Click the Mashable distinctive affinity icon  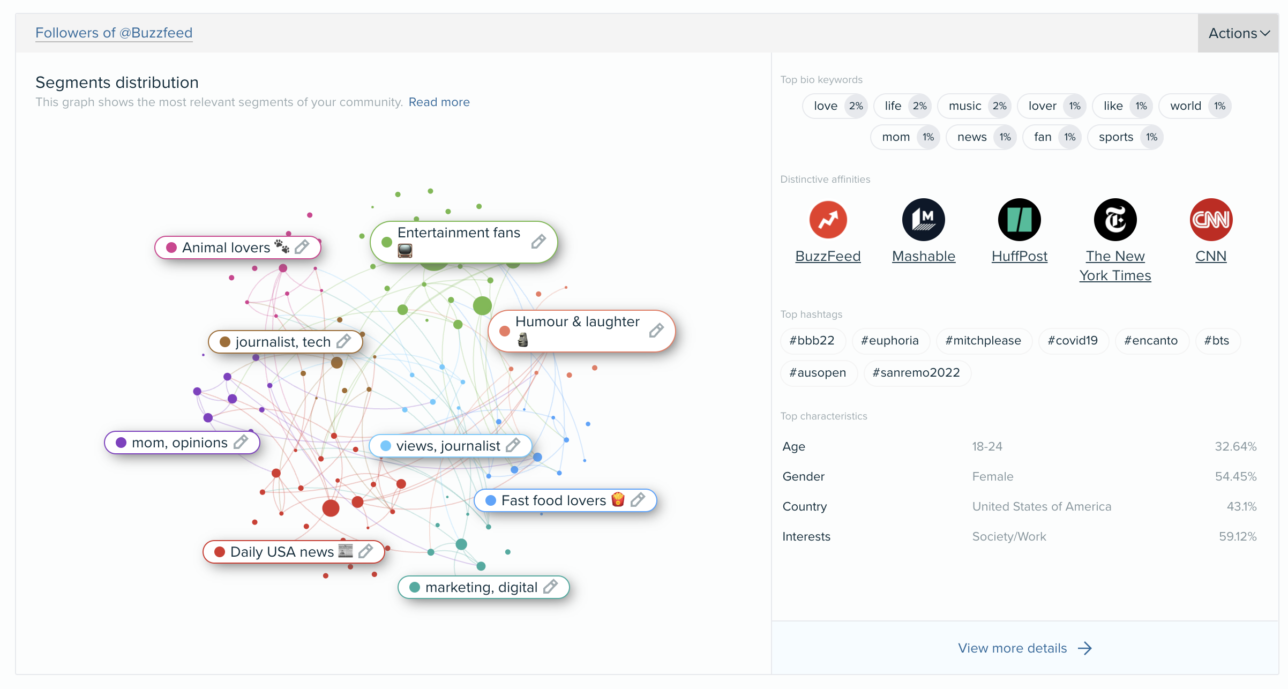pos(924,221)
